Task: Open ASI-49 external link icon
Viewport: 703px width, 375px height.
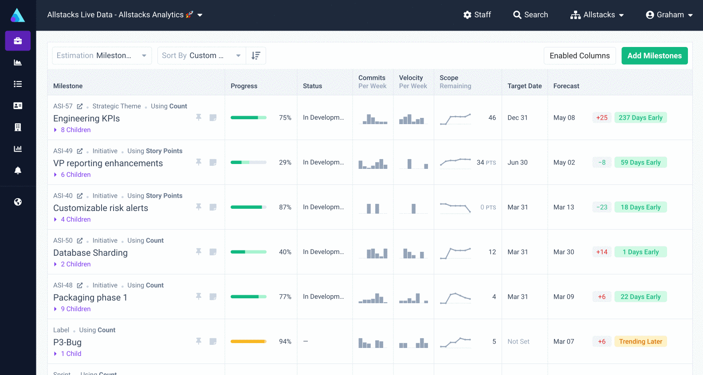Action: tap(80, 151)
